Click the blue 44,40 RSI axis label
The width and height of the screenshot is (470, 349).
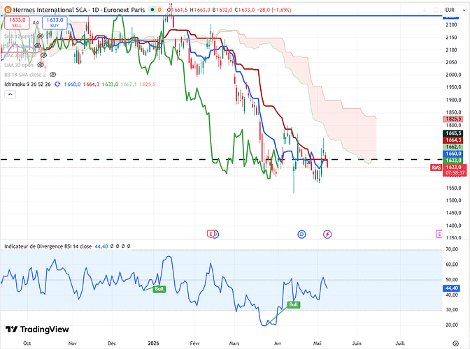[452, 288]
